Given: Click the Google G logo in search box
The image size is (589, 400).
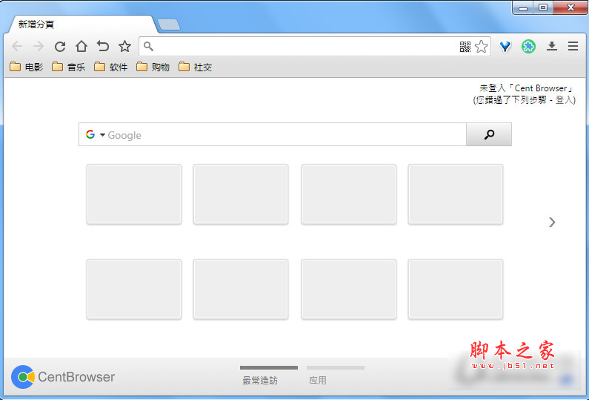Looking at the screenshot, I should (90, 134).
